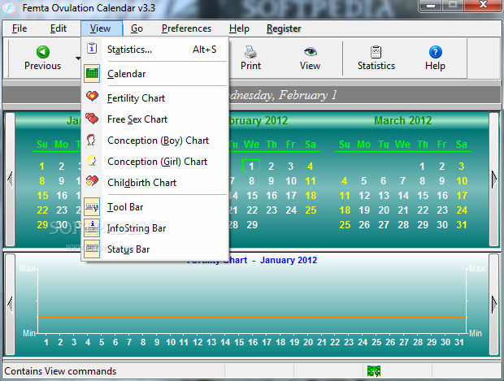Select March 31 2012 in calendar
Viewport: 504px width, 381px height.
(462, 224)
